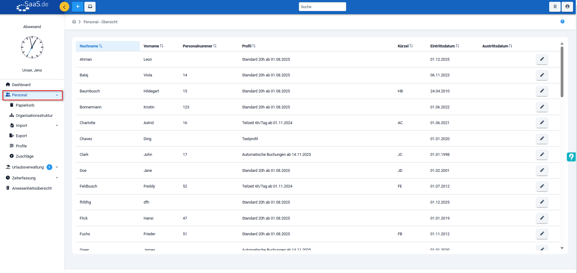Click pencil edit icon for Clark John
Image resolution: width=577 pixels, height=273 pixels.
(542, 155)
